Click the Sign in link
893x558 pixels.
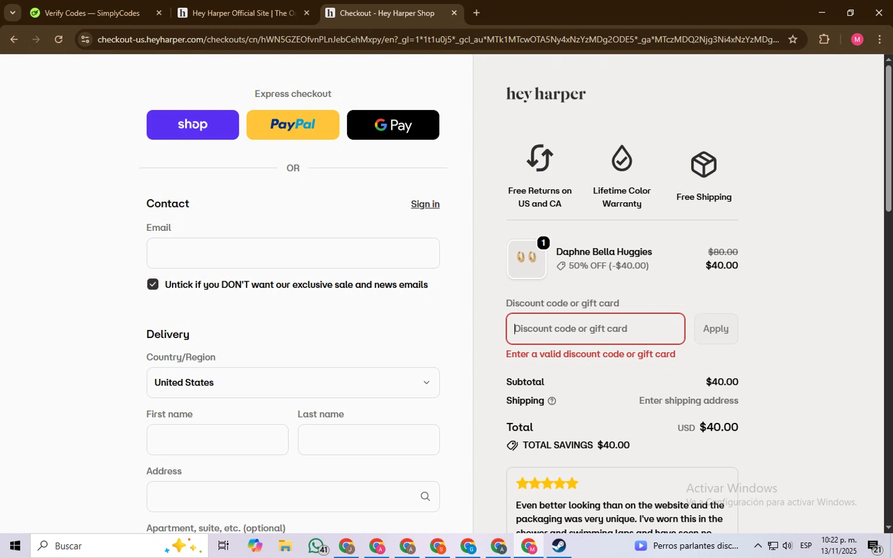click(424, 204)
